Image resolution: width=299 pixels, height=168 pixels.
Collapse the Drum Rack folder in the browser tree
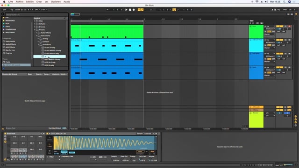[x=38, y=45]
